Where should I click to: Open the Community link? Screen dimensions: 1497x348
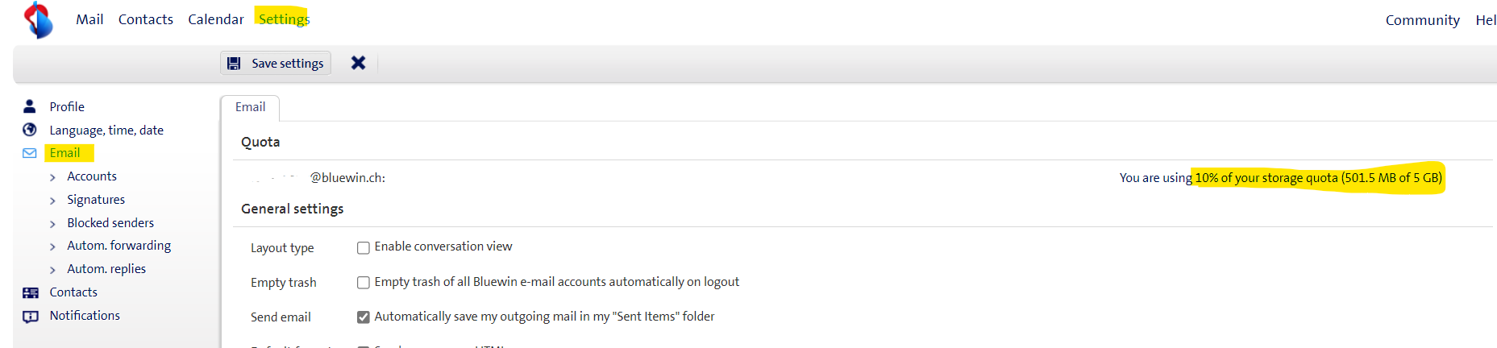[x=1422, y=20]
